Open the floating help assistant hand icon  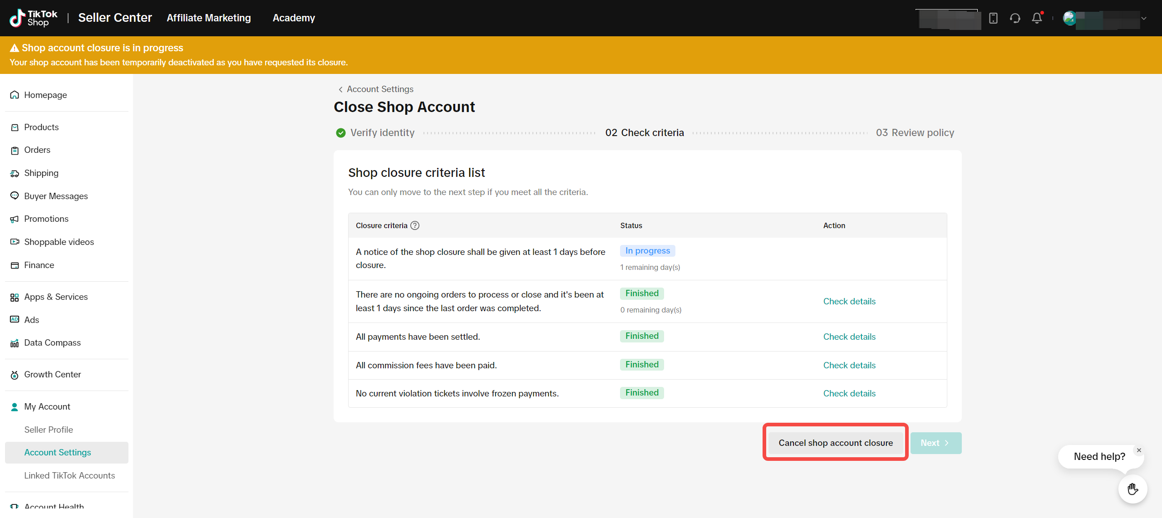coord(1132,489)
